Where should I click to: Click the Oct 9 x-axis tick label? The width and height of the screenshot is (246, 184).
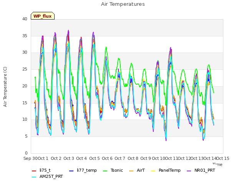click(146, 158)
